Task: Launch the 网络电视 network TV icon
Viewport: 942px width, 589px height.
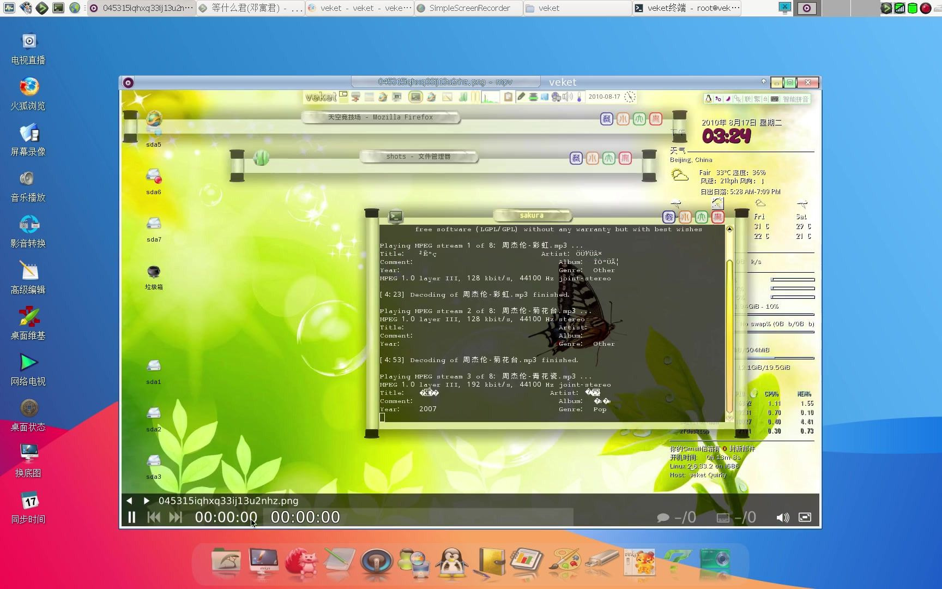Action: click(28, 370)
